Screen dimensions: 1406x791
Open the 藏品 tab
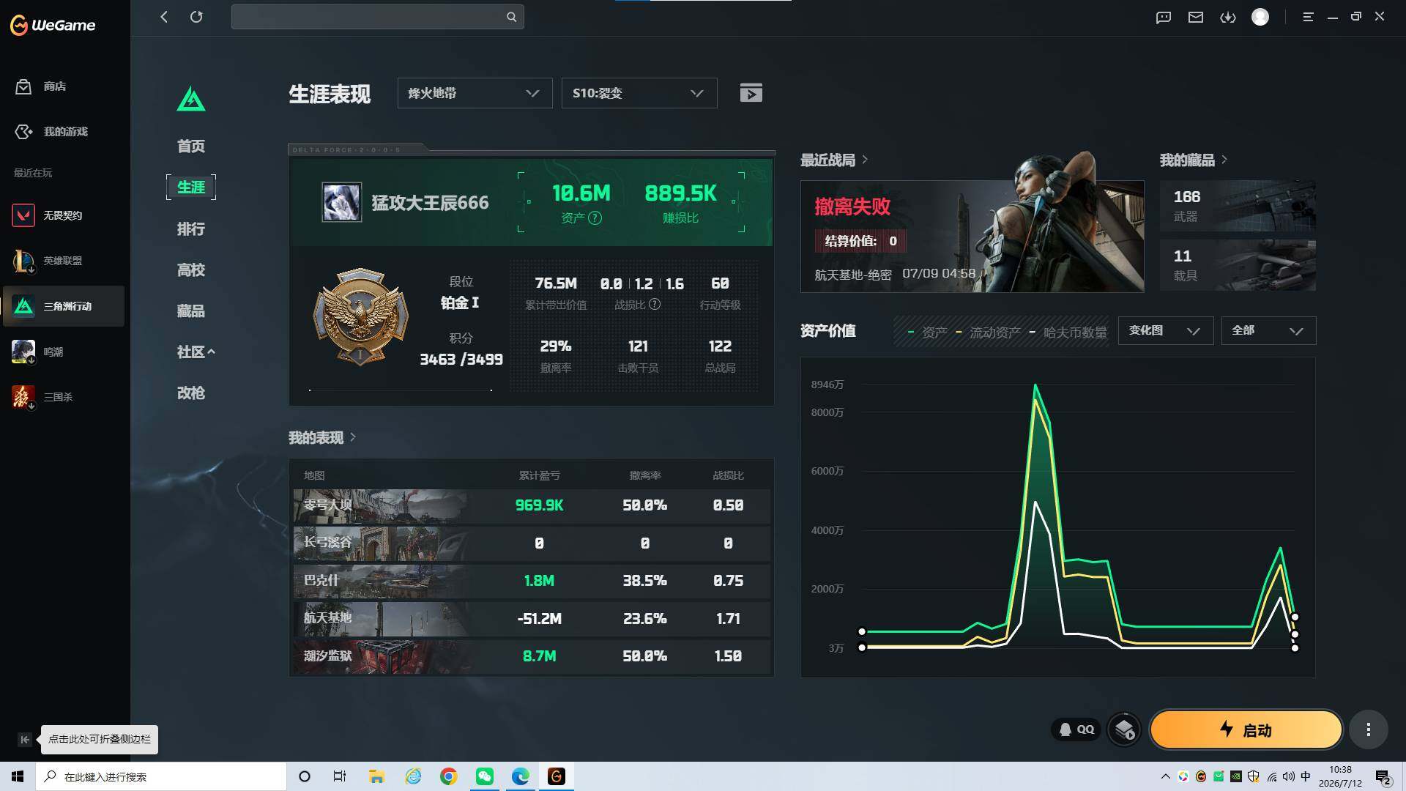point(191,311)
